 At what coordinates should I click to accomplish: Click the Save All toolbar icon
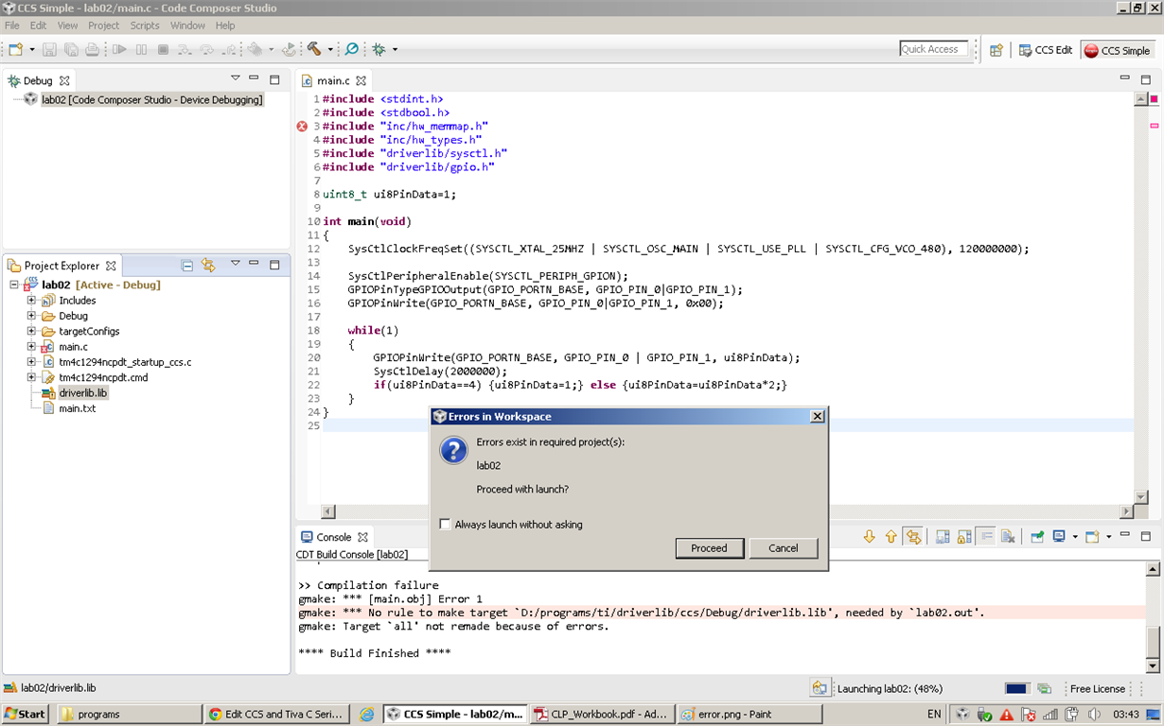click(x=71, y=49)
